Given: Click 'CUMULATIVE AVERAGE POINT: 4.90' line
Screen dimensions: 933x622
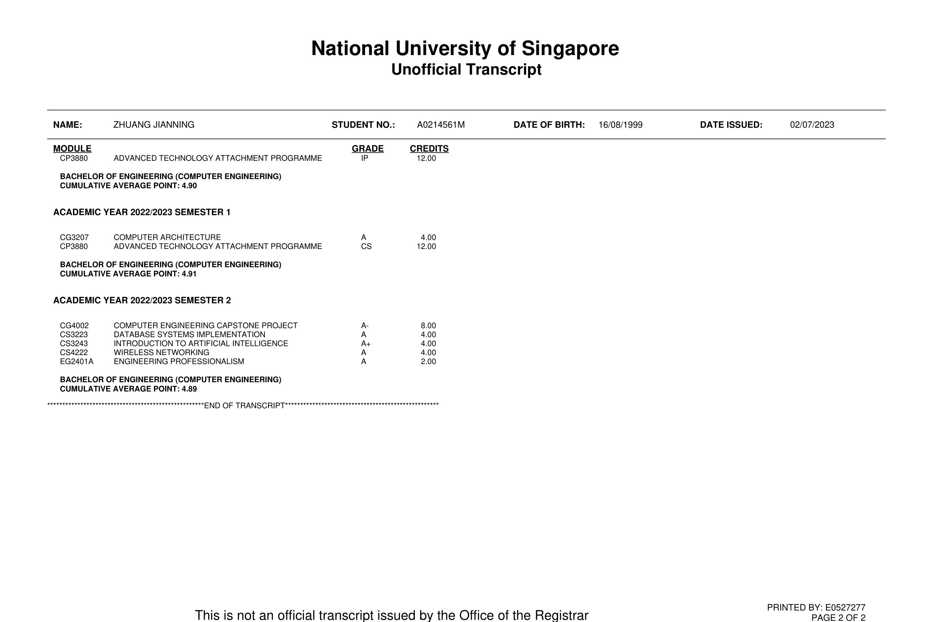Looking at the screenshot, I should click(128, 186).
